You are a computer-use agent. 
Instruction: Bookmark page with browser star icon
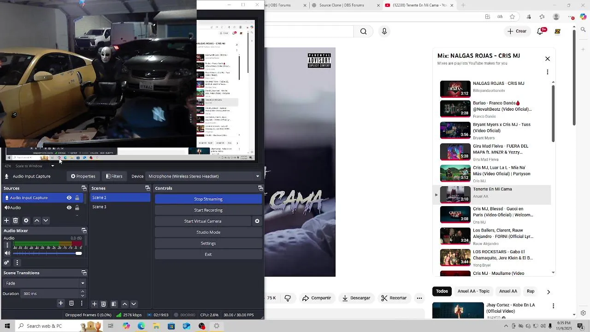pos(512,17)
